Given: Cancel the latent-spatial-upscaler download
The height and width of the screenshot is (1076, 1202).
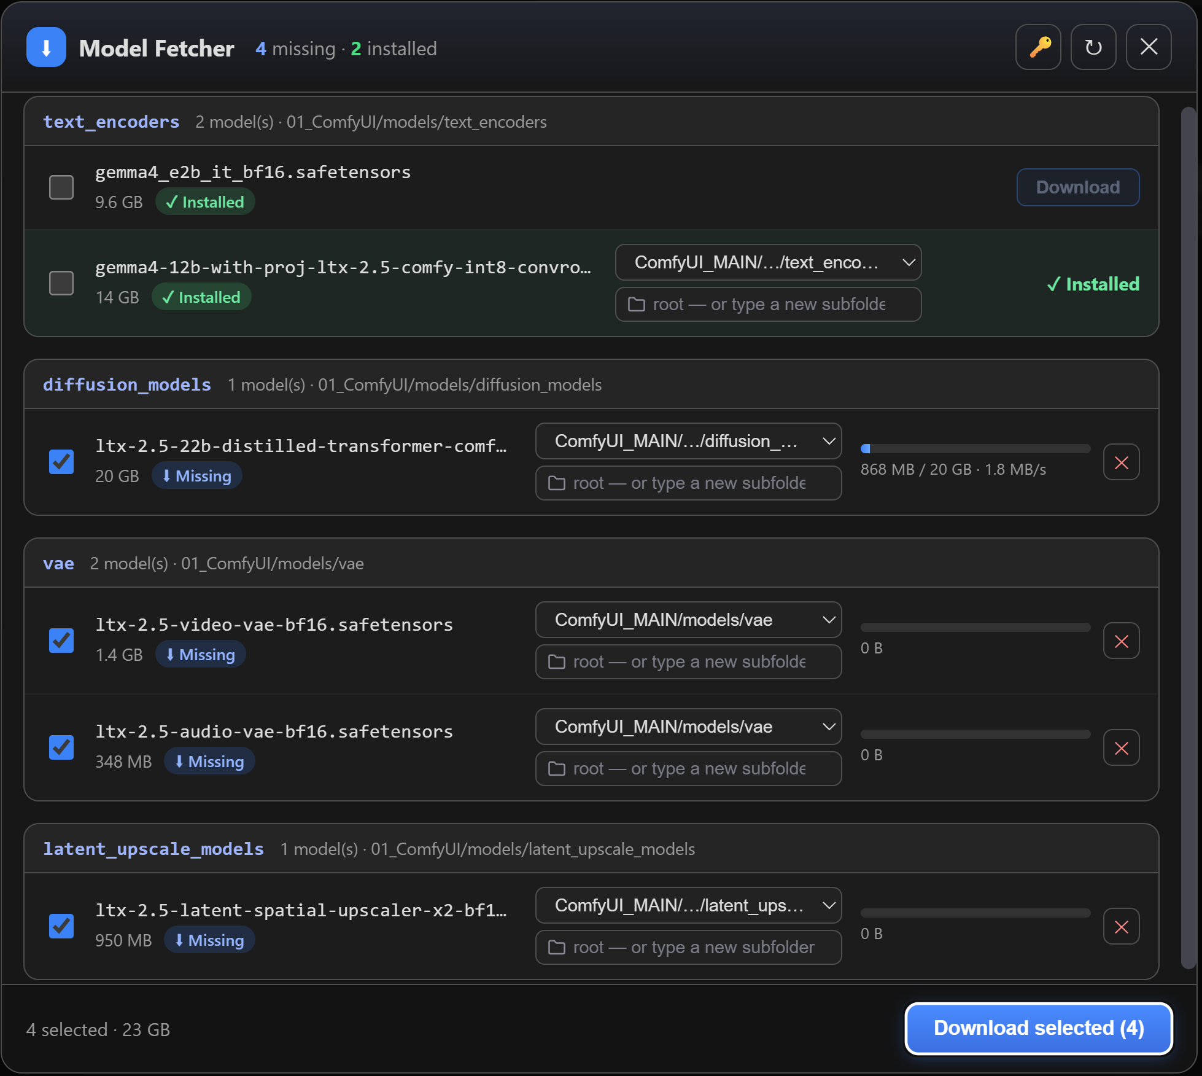Looking at the screenshot, I should pyautogui.click(x=1122, y=926).
